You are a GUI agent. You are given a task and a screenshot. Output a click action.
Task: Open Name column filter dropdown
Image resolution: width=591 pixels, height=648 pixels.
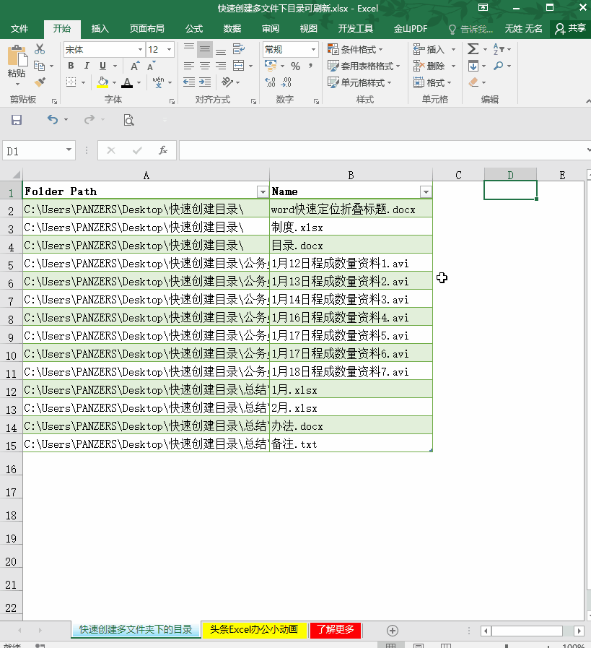(426, 191)
